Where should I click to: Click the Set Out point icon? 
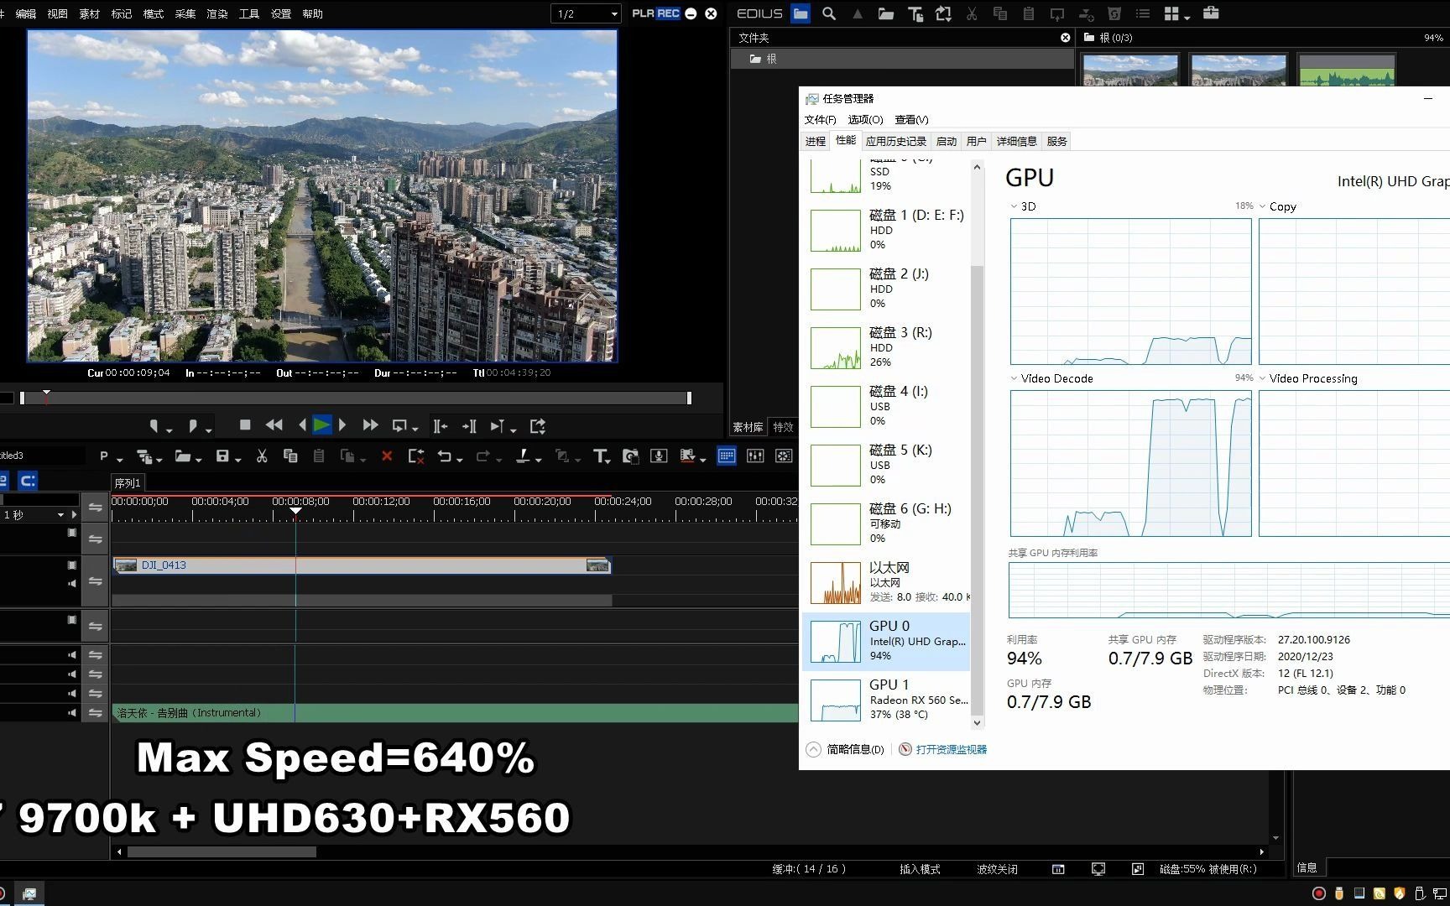[x=192, y=426]
